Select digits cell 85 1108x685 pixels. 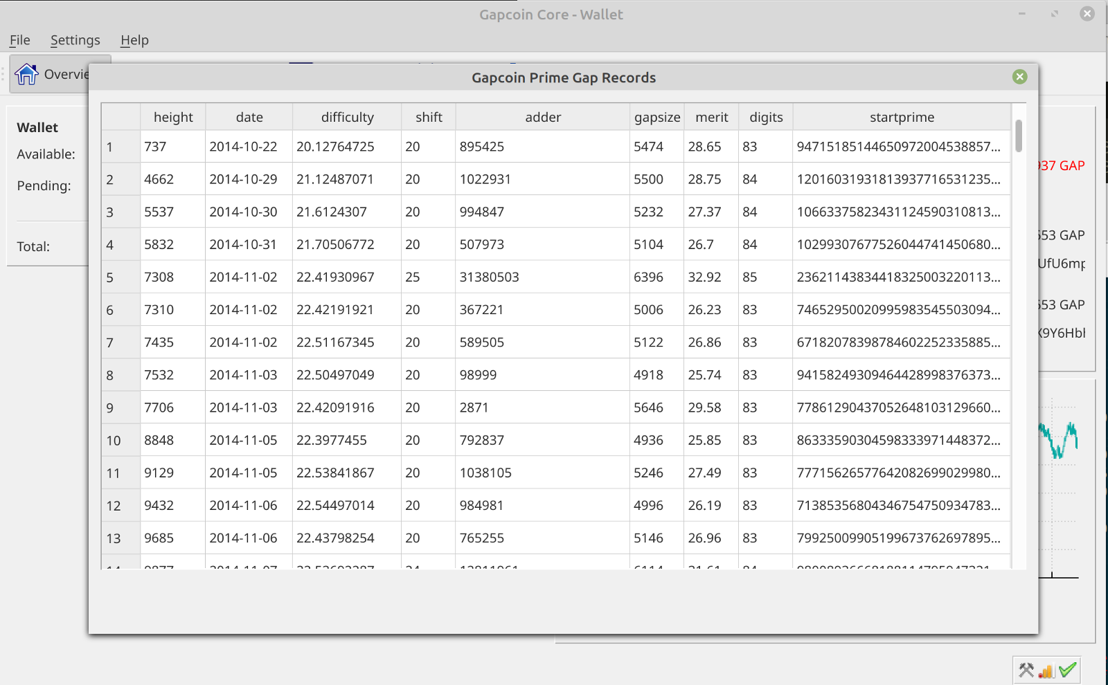(x=766, y=277)
